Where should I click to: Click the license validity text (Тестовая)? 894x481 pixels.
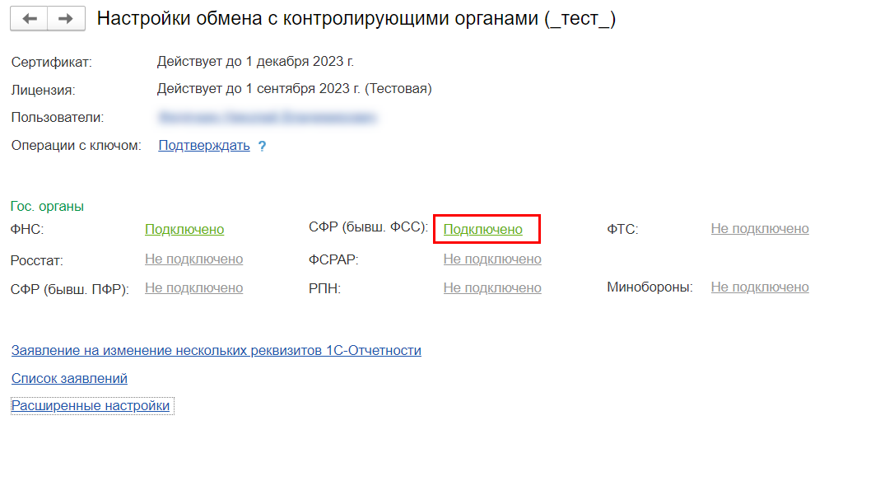tap(294, 88)
